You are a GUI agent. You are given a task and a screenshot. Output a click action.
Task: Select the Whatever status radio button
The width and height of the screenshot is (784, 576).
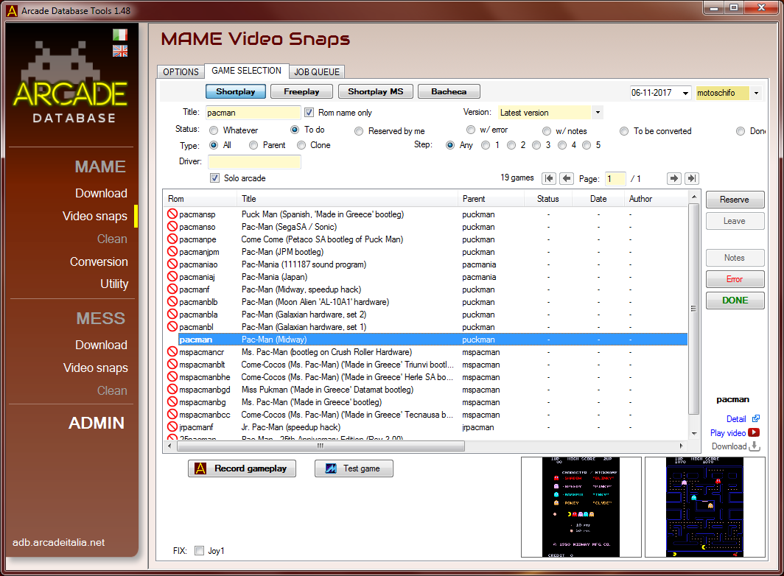214,130
